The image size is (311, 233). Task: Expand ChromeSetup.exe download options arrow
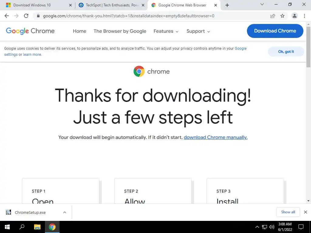(65, 212)
